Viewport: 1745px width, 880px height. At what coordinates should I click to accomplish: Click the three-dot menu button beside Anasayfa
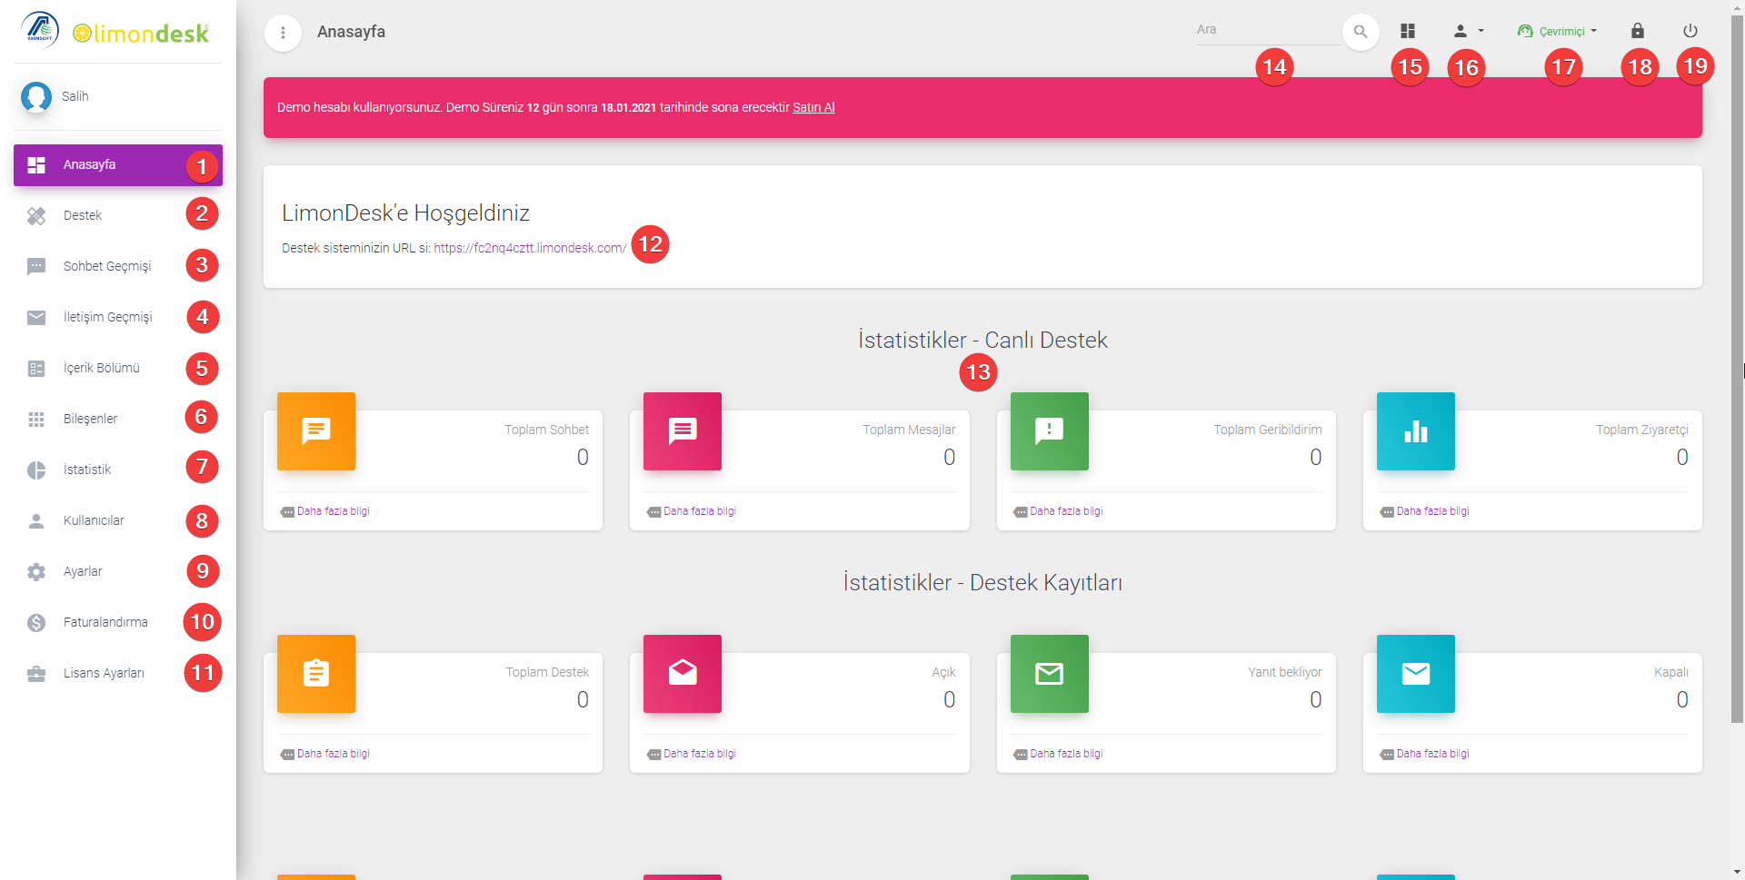pyautogui.click(x=283, y=33)
